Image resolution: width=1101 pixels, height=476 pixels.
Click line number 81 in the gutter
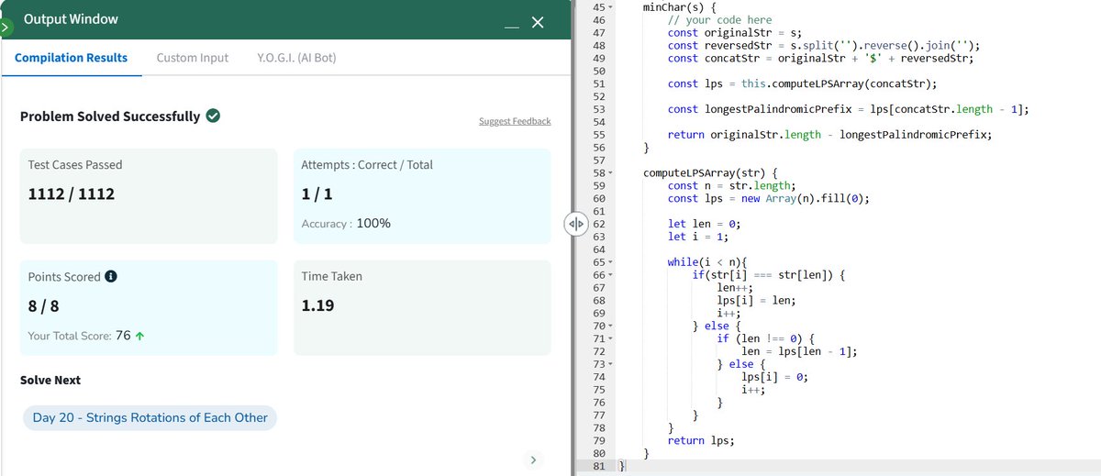click(x=600, y=466)
